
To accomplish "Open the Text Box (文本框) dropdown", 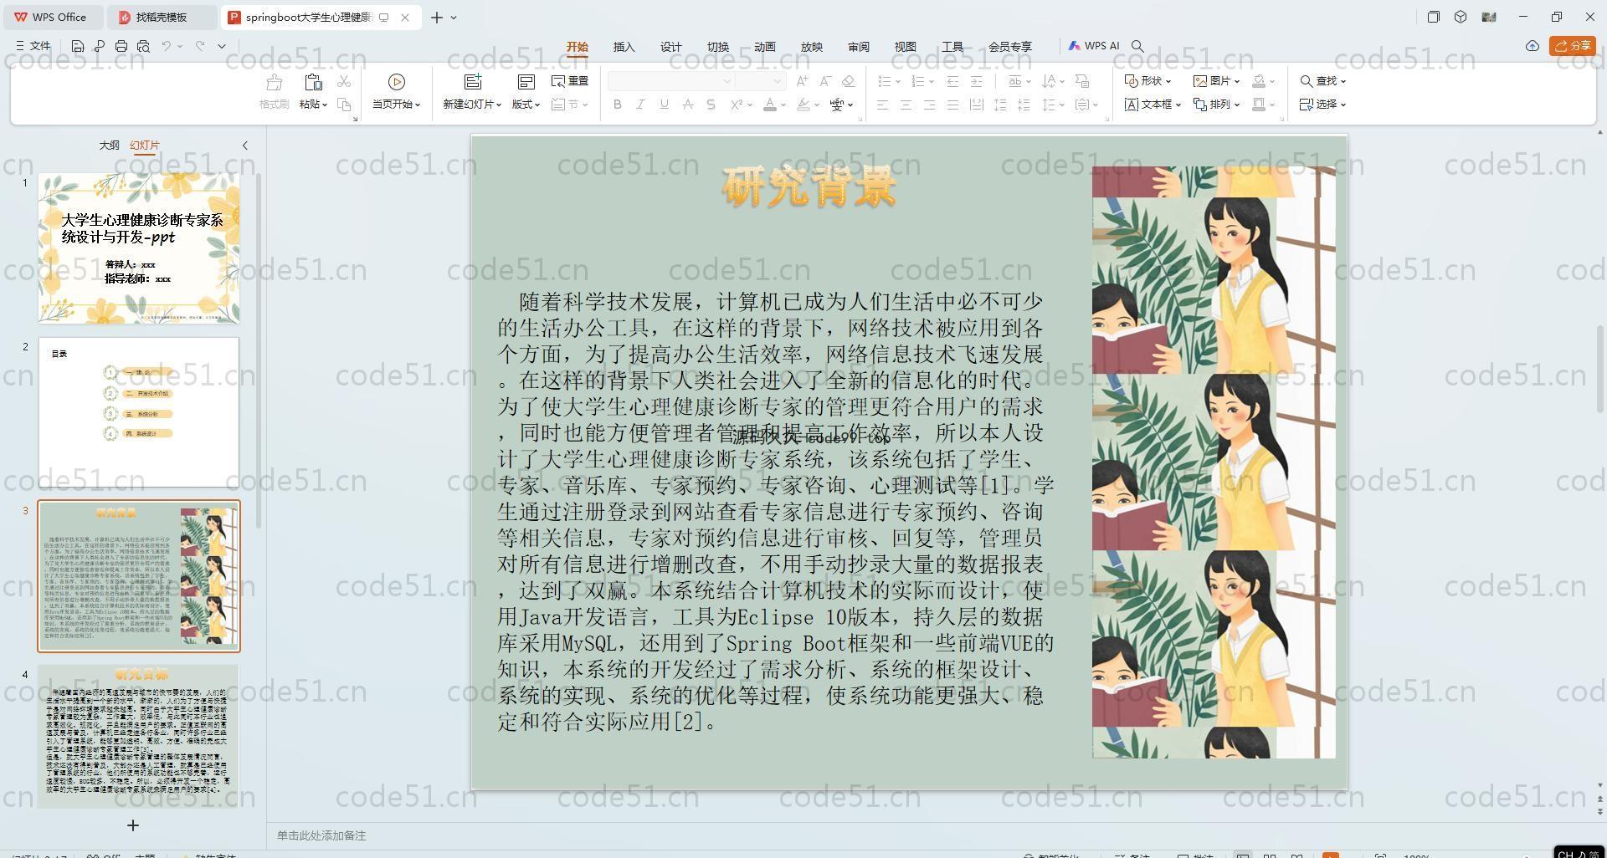I will point(1153,105).
